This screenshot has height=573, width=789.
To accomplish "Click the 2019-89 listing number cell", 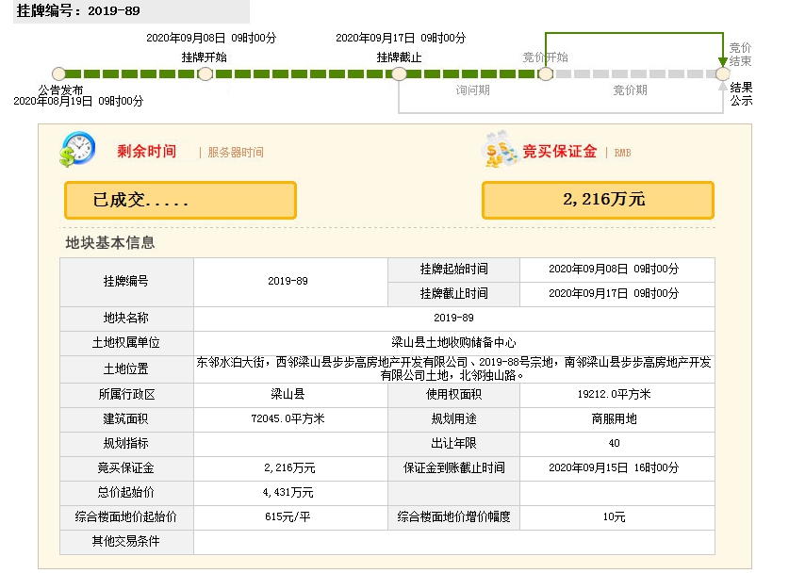I will coord(290,282).
